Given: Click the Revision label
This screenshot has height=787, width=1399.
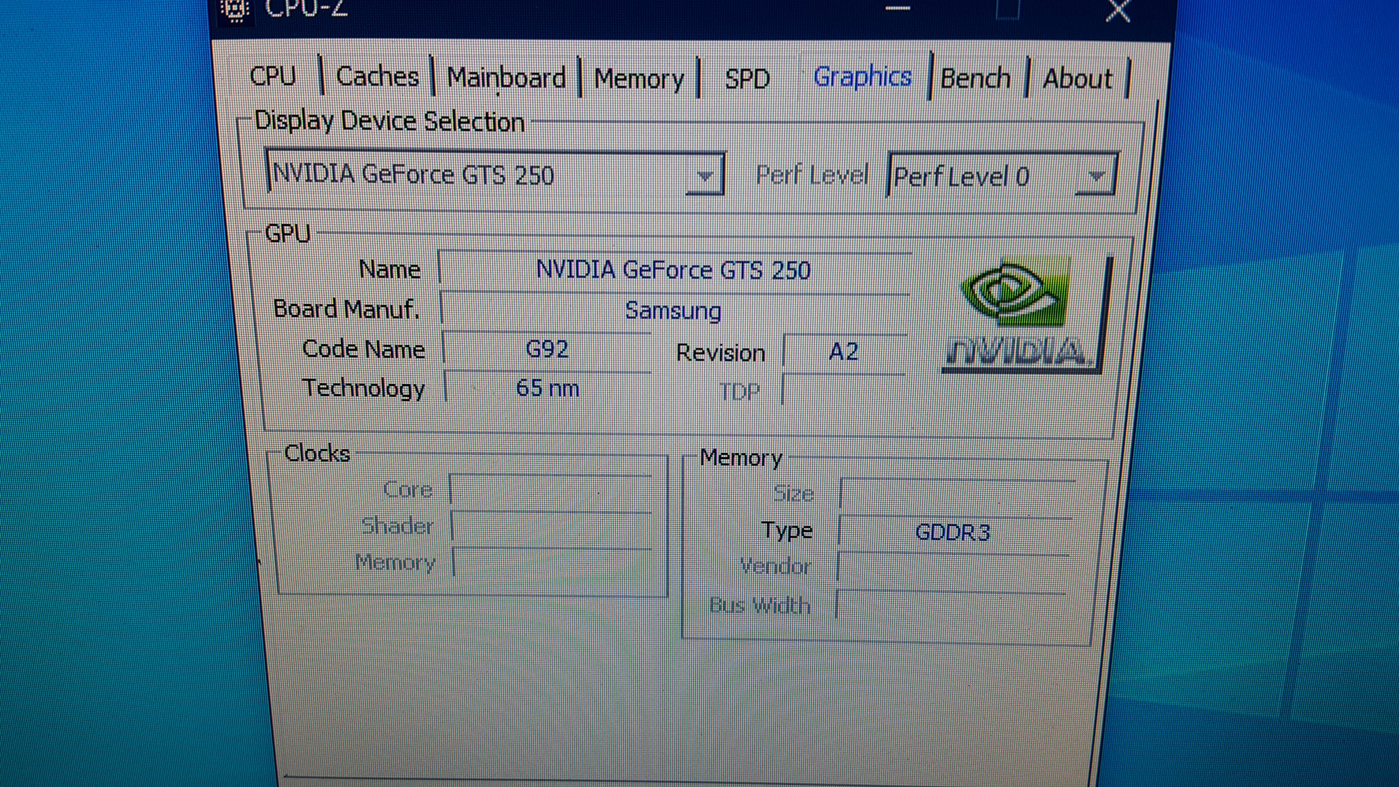Looking at the screenshot, I should point(721,353).
